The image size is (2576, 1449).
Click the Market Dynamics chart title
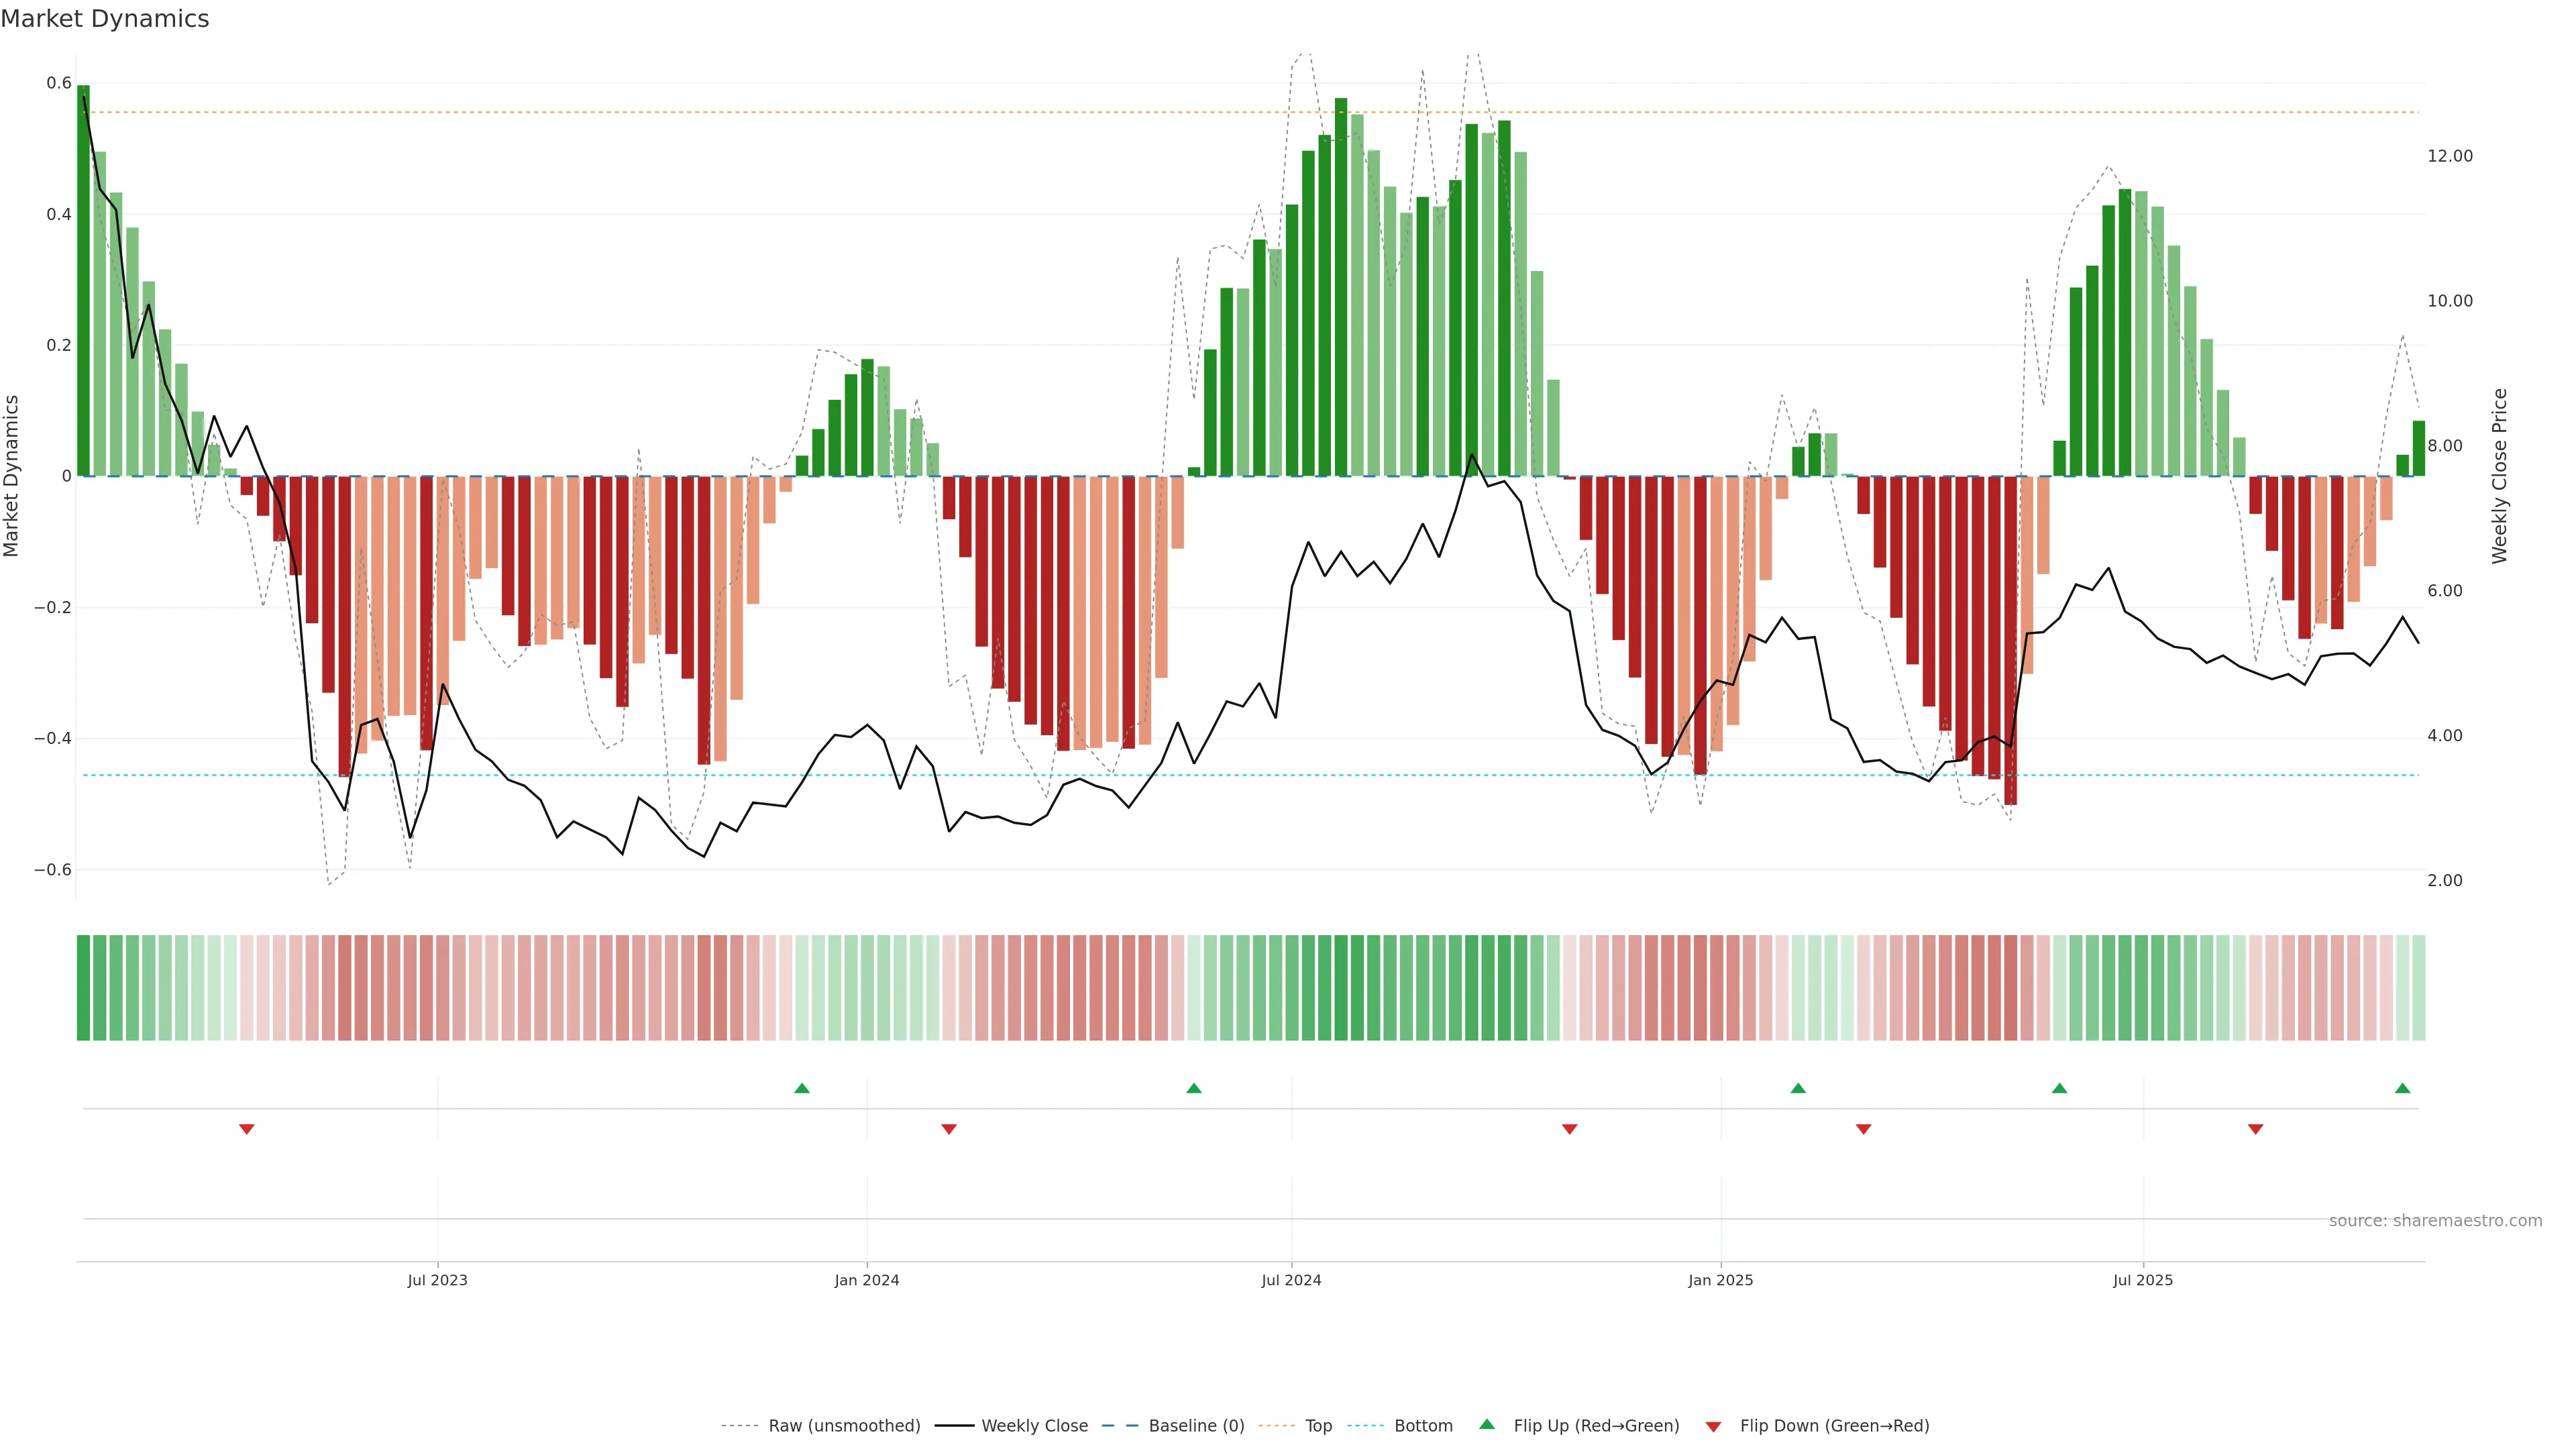click(x=105, y=19)
